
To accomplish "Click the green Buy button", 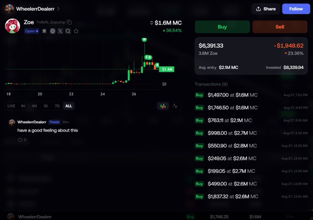I will pyautogui.click(x=222, y=27).
